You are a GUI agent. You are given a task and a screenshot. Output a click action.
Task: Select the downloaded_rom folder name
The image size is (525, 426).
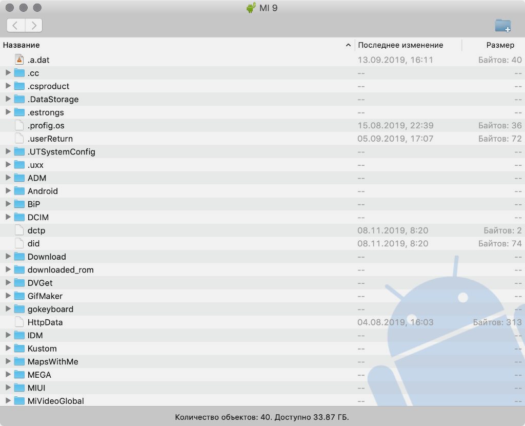tap(60, 270)
